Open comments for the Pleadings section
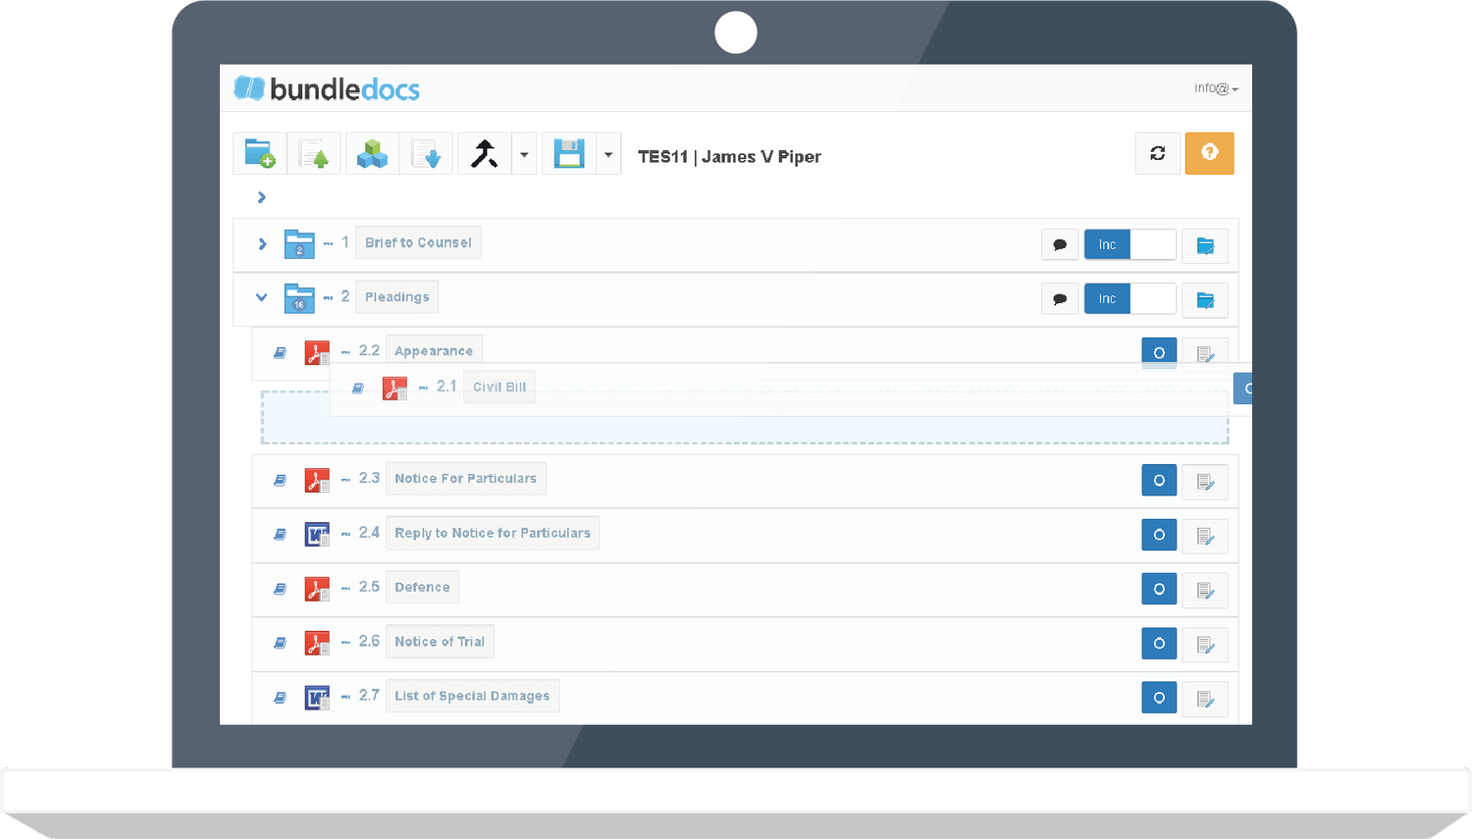Viewport: 1472px width, 839px height. point(1060,298)
